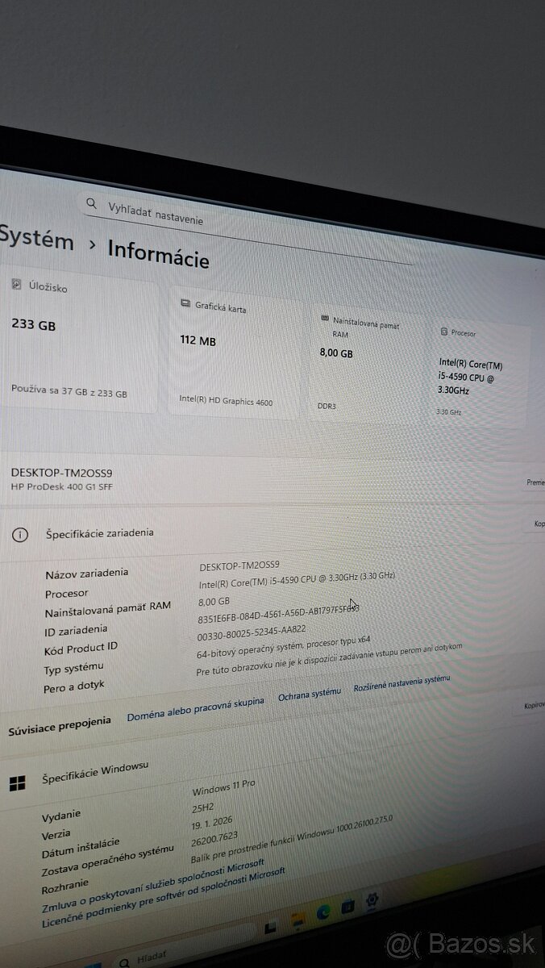Go back to Systém in the breadcrumb

36,240
